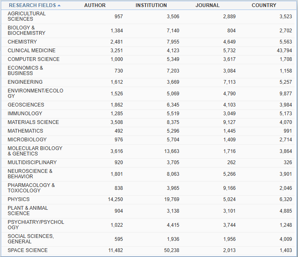Select the Psychiatry/Psychology field
The image size is (298, 257).
pyautogui.click(x=36, y=225)
